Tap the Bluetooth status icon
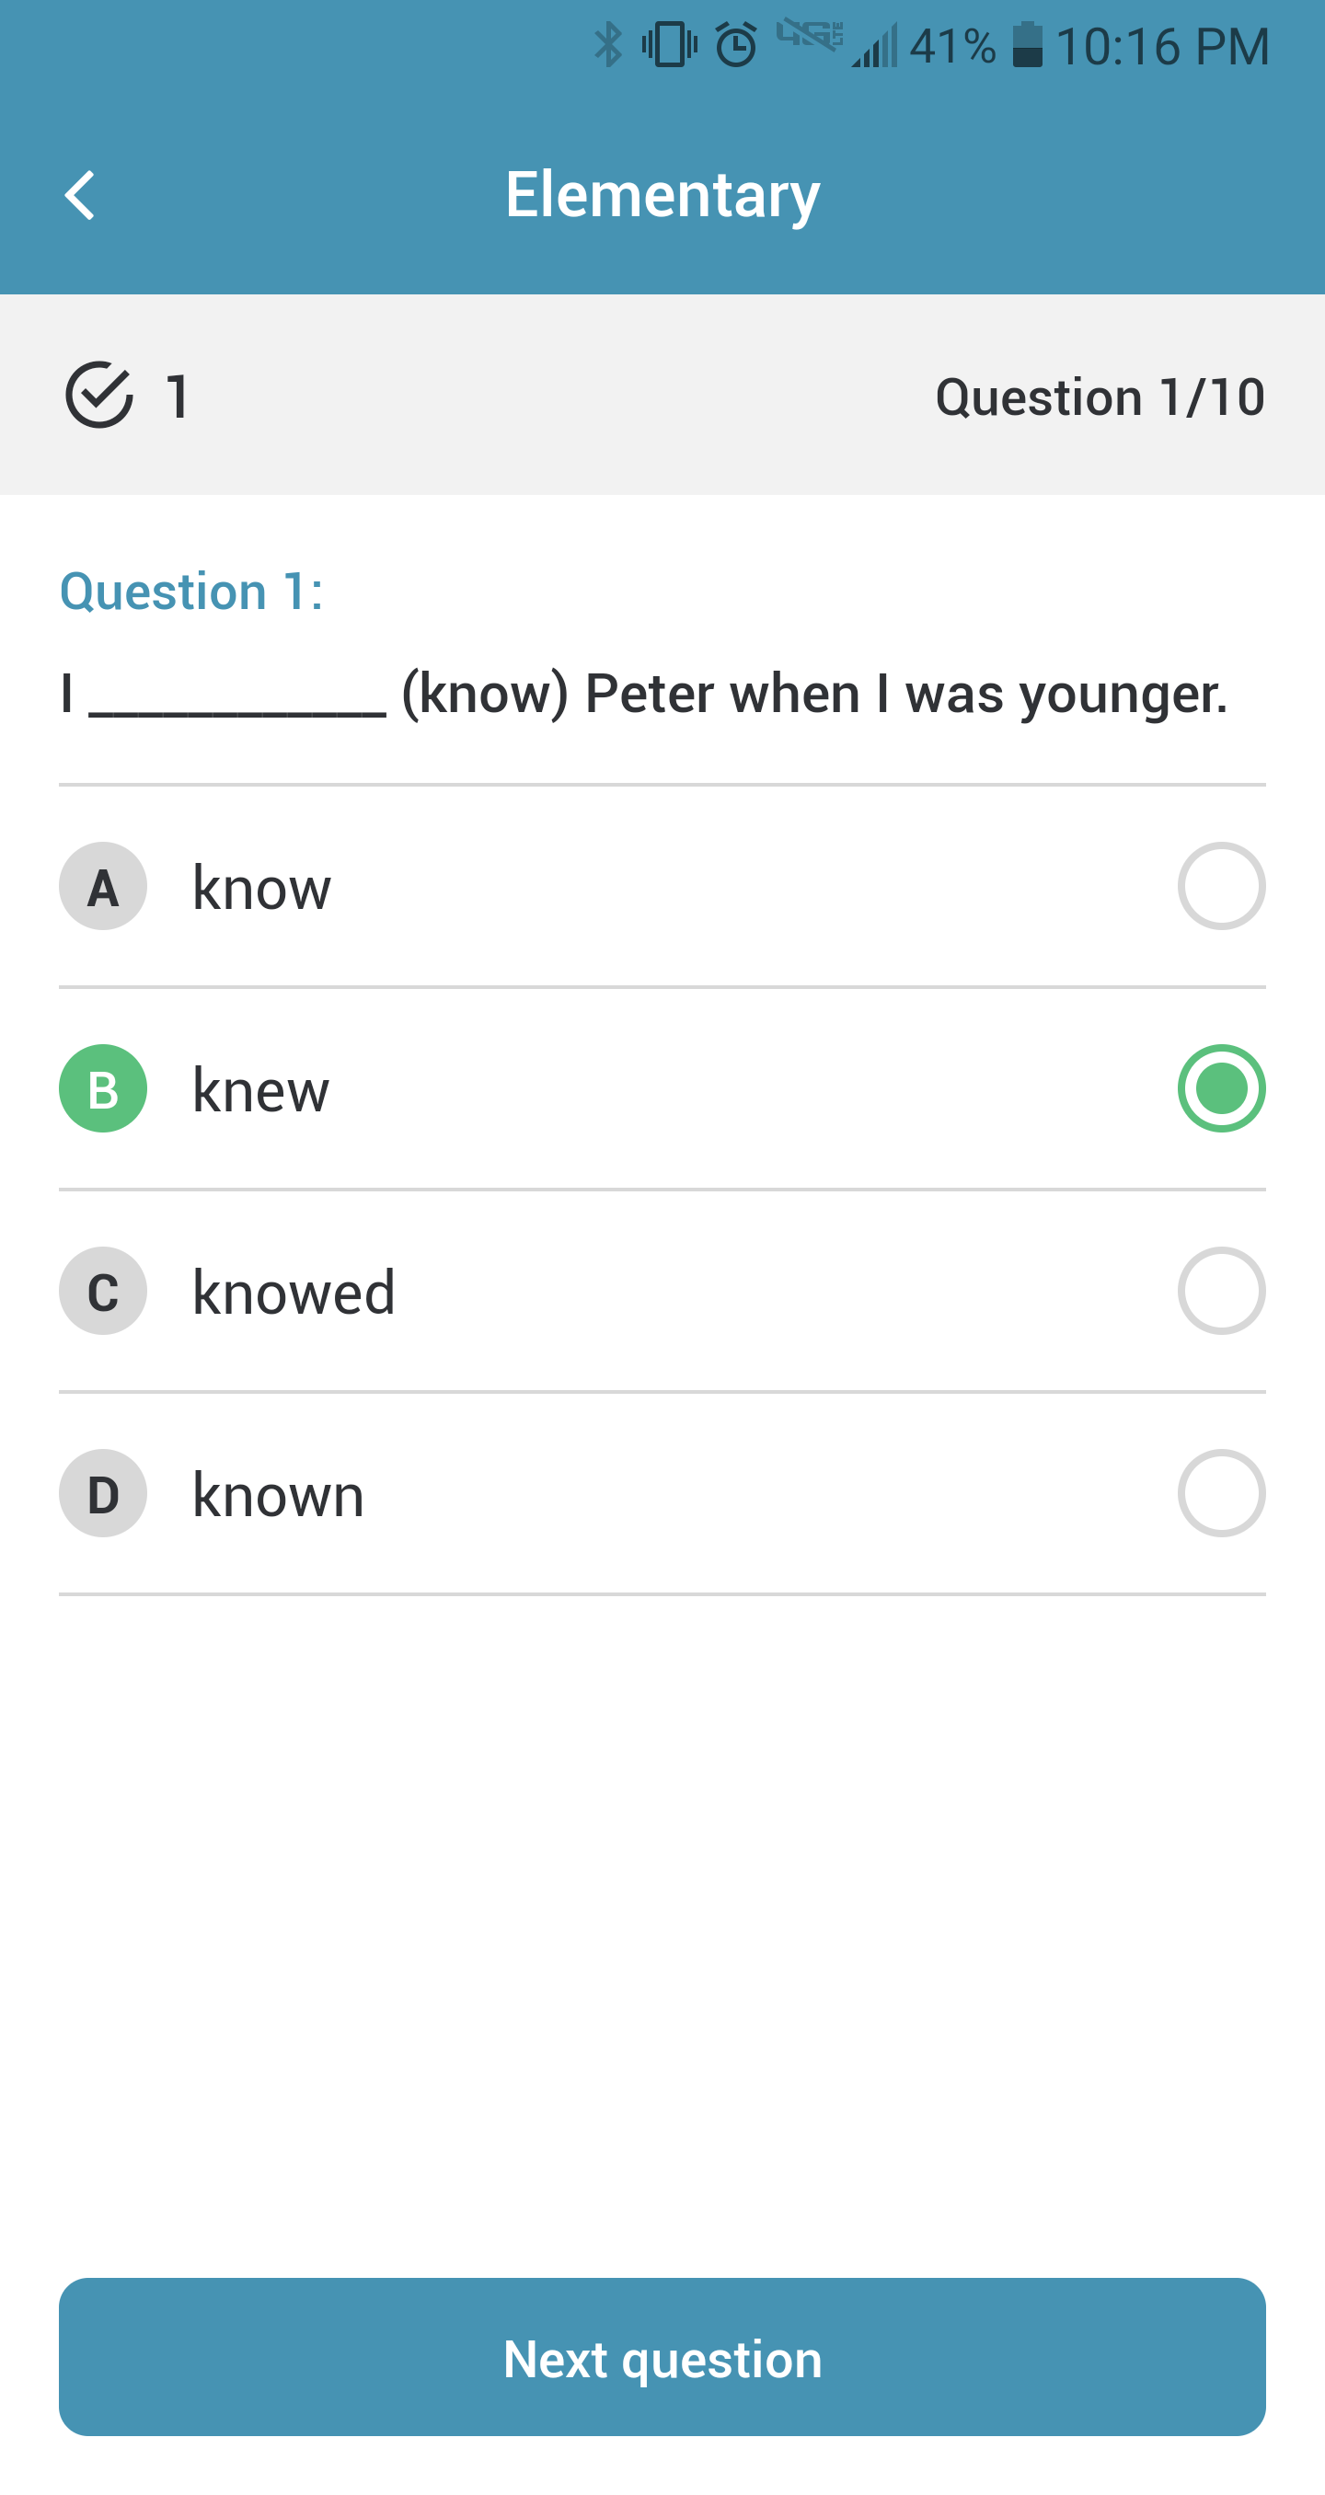Viewport: 1325px width, 2495px height. [608, 45]
